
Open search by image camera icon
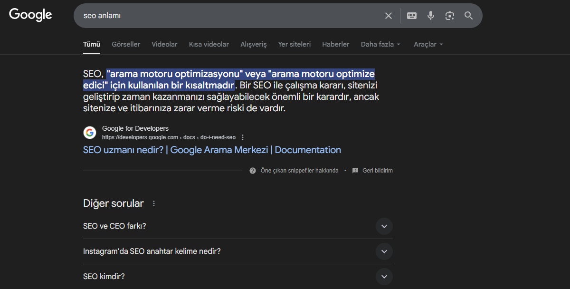[x=450, y=16]
